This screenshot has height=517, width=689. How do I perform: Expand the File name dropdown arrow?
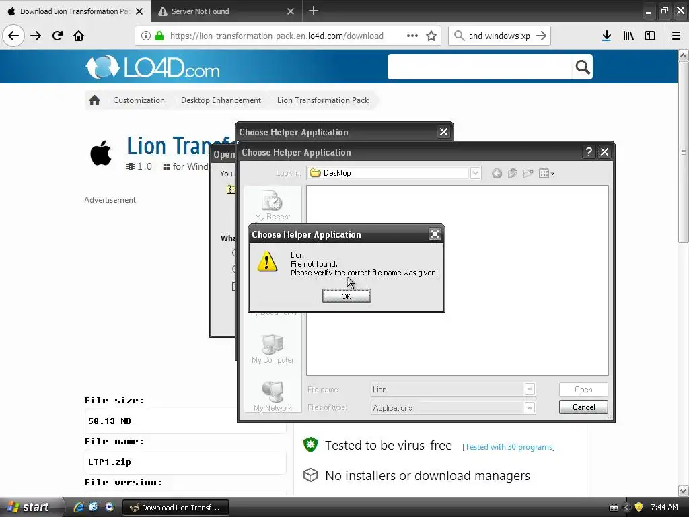(530, 390)
